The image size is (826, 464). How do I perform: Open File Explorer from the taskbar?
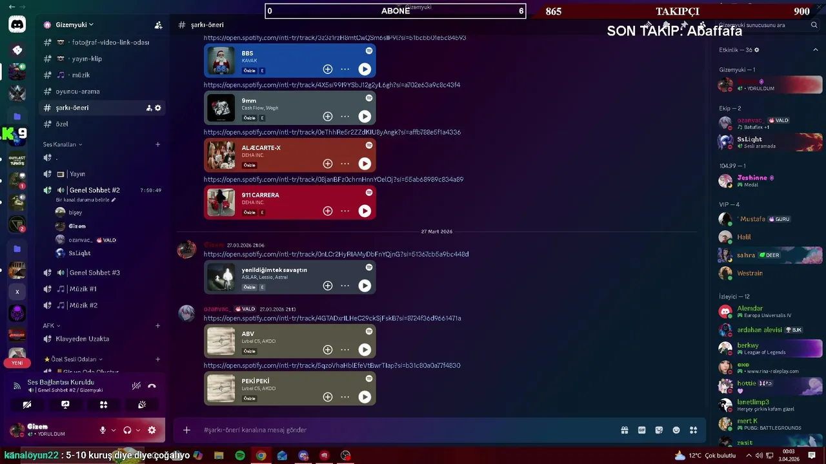point(219,456)
